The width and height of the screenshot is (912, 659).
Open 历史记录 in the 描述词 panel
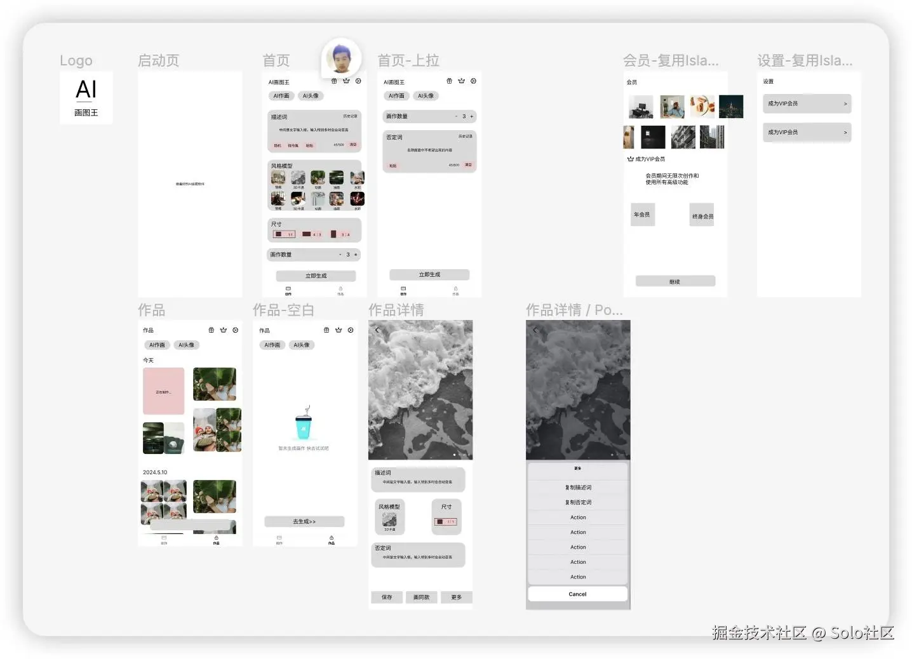pyautogui.click(x=350, y=117)
